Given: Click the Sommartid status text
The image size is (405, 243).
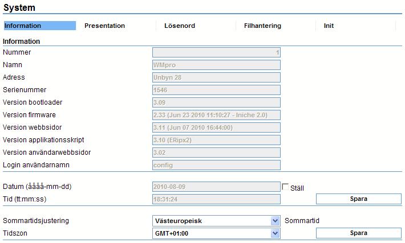Looking at the screenshot, I should point(302,221).
